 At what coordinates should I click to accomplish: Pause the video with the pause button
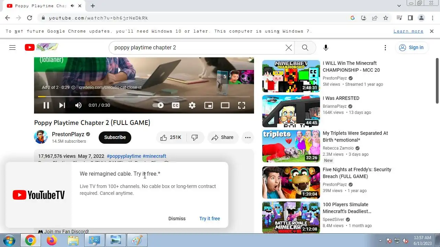(x=46, y=105)
